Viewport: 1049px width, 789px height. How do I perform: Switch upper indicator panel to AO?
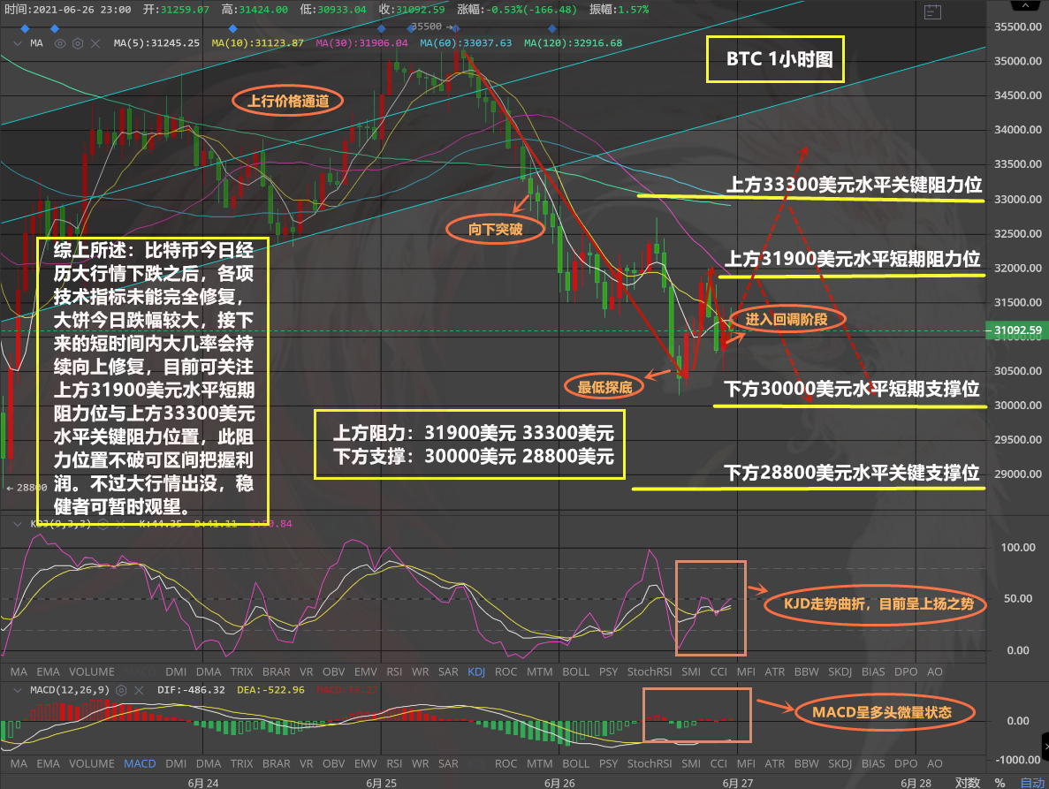point(935,671)
